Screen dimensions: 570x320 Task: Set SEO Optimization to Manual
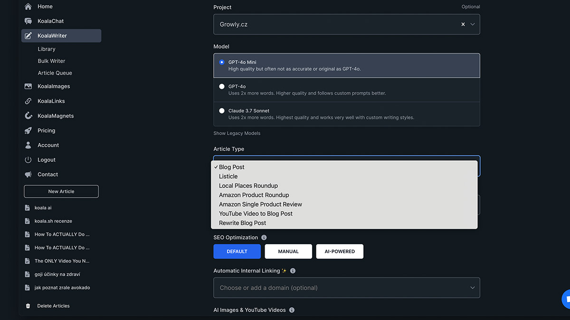(x=288, y=251)
